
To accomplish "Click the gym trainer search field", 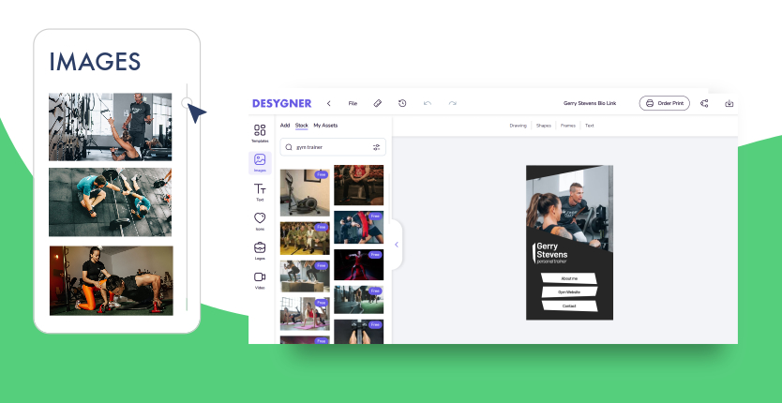I will 328,147.
